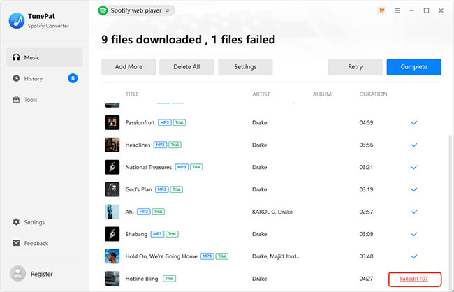Click the checkmark for God's Plan
Viewport: 454px width, 292px height.
414,189
